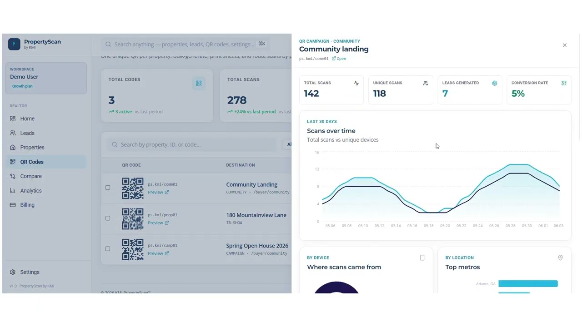Click the '+24% vs last period' indicator
The width and height of the screenshot is (582, 327).
point(251,112)
